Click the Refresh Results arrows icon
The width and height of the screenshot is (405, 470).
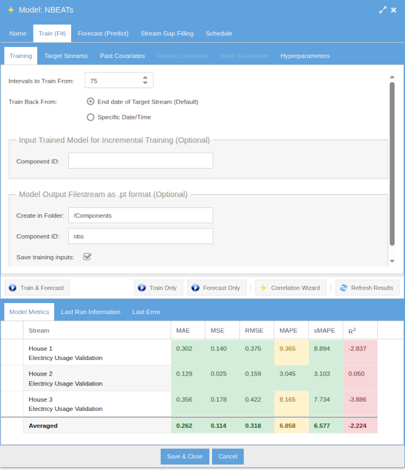click(x=344, y=287)
